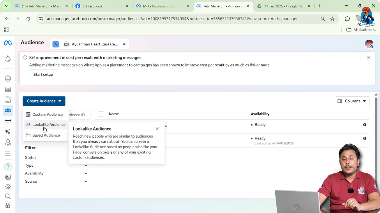Open the browser extensions puzzle icon

(348, 19)
